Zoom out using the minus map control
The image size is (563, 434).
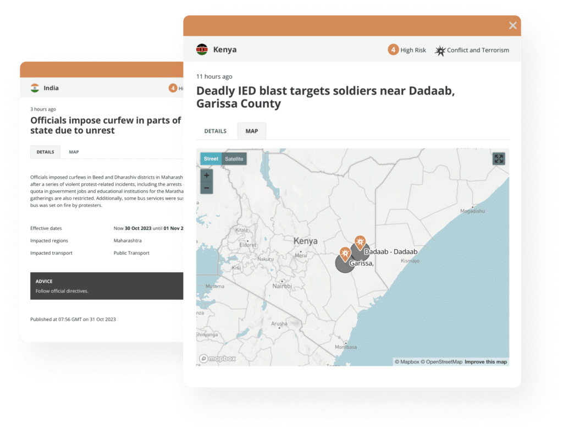pos(206,188)
